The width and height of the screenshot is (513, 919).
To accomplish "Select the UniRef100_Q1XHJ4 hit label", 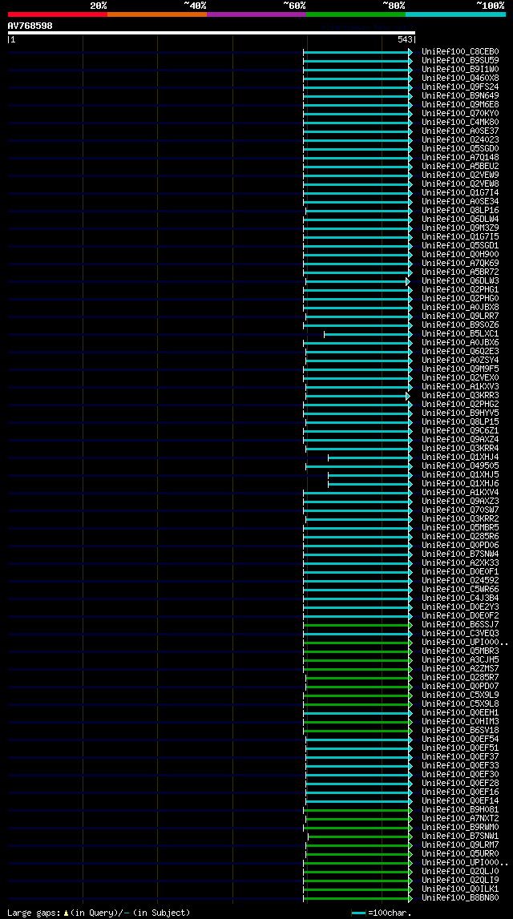I will (x=460, y=457).
